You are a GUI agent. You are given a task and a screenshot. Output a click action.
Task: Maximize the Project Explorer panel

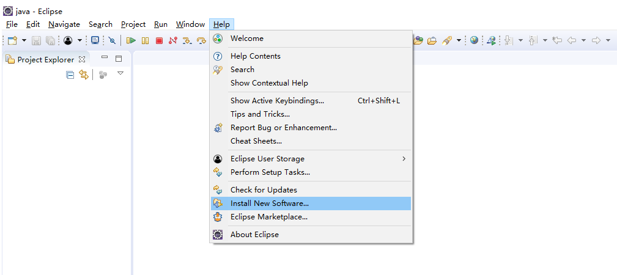coord(119,59)
